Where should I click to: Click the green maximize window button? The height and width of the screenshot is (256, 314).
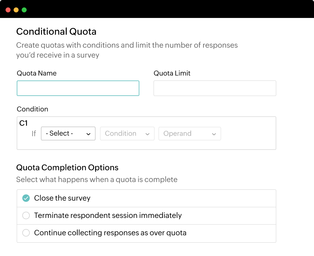(24, 10)
